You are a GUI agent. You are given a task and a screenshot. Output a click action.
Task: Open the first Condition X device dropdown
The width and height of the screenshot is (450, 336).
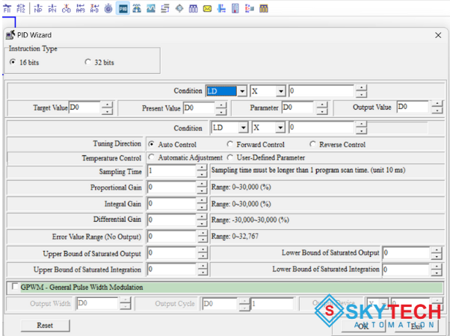280,91
